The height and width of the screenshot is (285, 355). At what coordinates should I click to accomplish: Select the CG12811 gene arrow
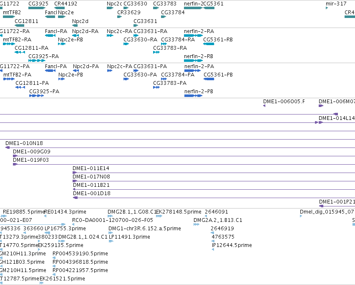(19, 25)
